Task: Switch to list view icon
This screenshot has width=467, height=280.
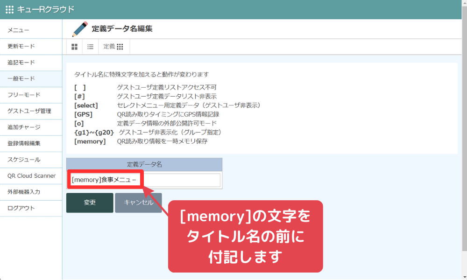Action: coord(90,47)
